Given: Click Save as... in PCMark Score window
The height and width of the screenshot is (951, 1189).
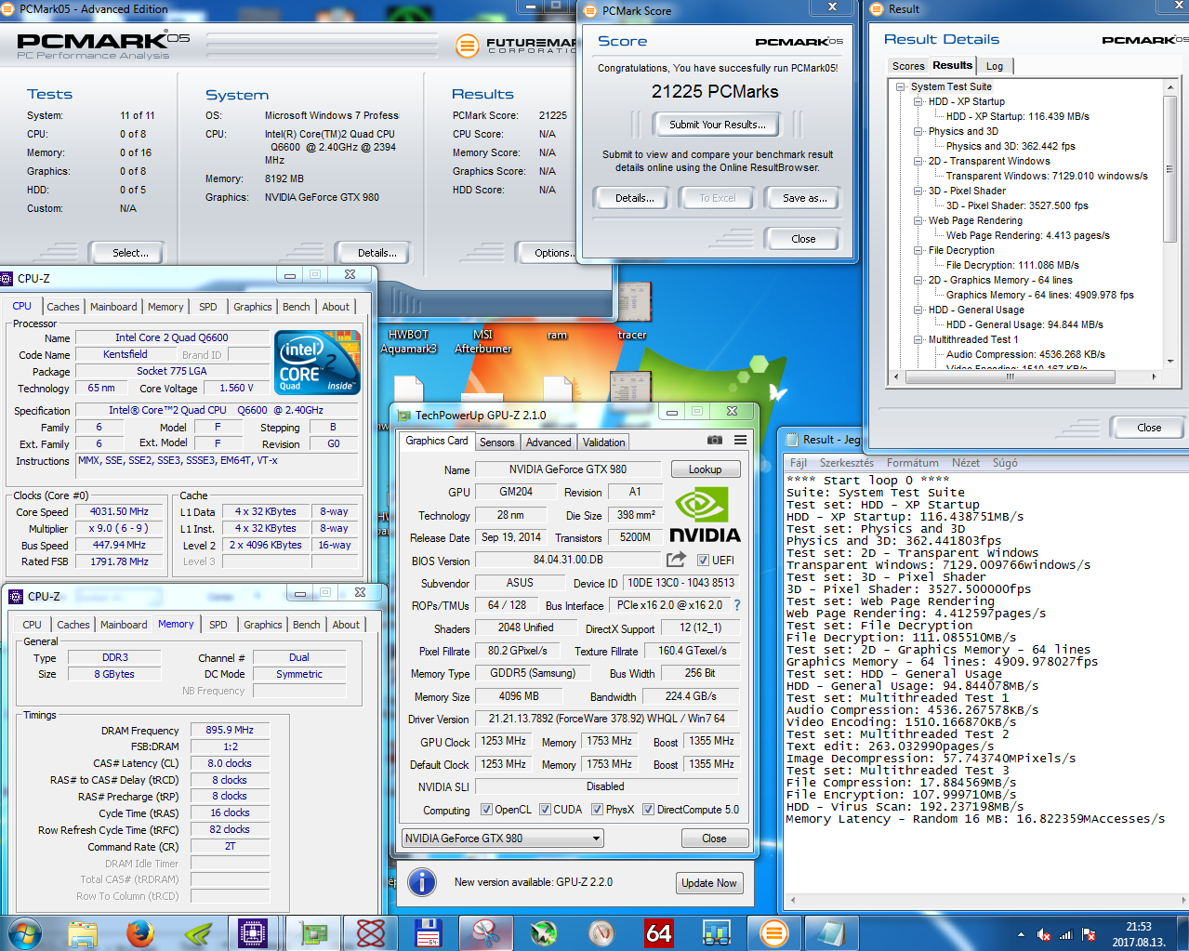Looking at the screenshot, I should tap(805, 198).
